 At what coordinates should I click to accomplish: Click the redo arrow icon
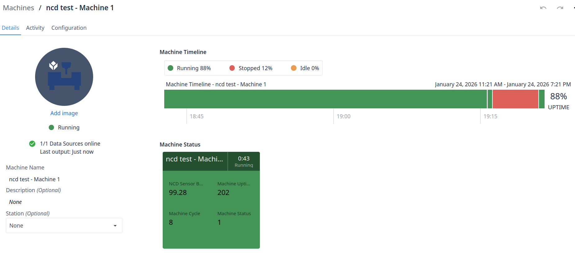point(560,8)
